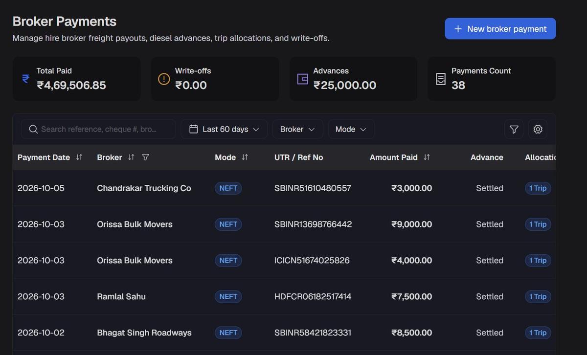Click the Ramlal Sahu broker name
The width and height of the screenshot is (587, 355).
[121, 297]
